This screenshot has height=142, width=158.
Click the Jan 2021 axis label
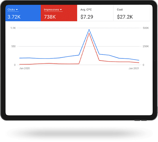134,68
